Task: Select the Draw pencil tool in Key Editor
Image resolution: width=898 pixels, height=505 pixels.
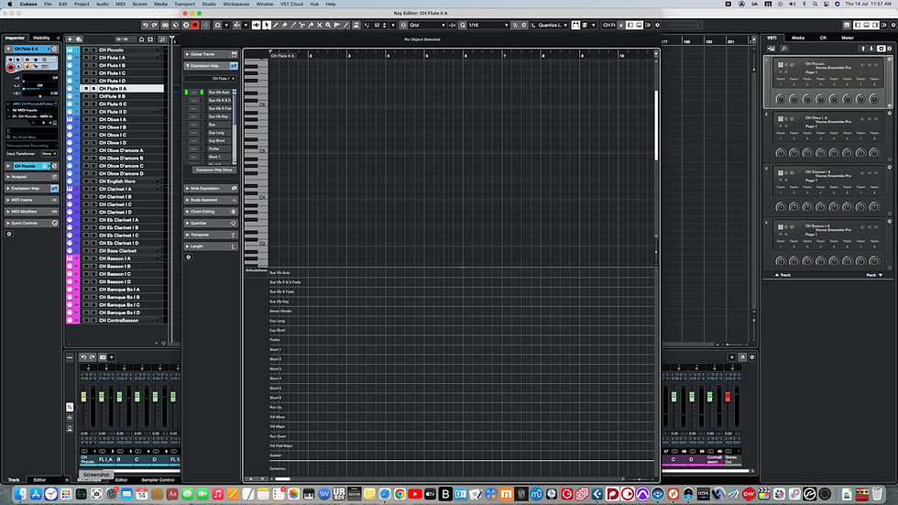Action: (x=276, y=25)
